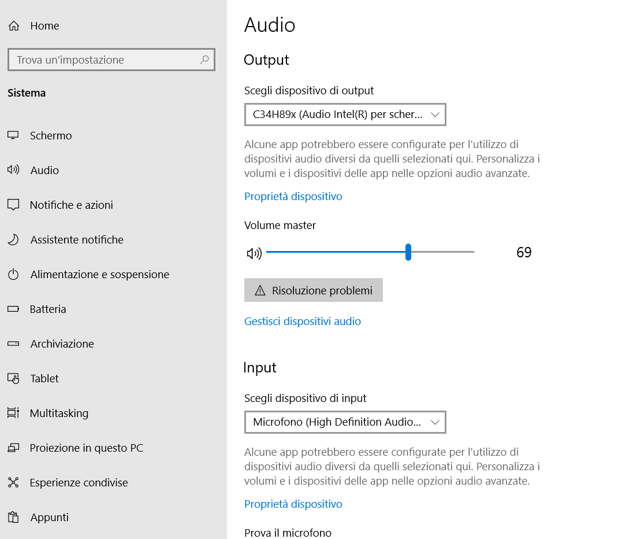Select the Batteria icon
Viewport: 622px width, 539px height.
pos(14,309)
